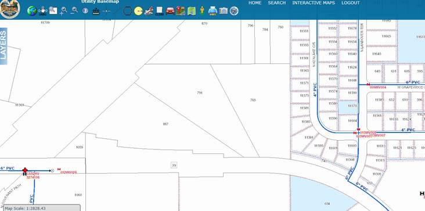
Task: Click the red hydrant marker 0532HV
Action: click(25, 170)
